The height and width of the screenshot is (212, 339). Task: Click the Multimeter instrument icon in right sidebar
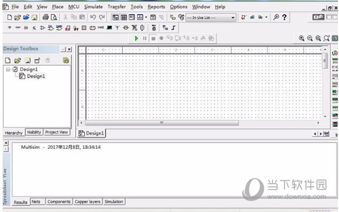pyautogui.click(x=334, y=53)
